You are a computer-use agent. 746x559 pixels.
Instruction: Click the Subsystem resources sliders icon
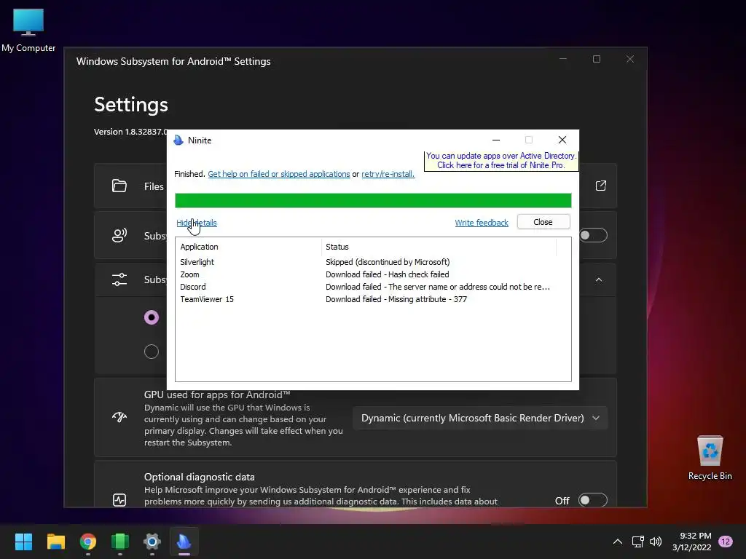pyautogui.click(x=119, y=279)
